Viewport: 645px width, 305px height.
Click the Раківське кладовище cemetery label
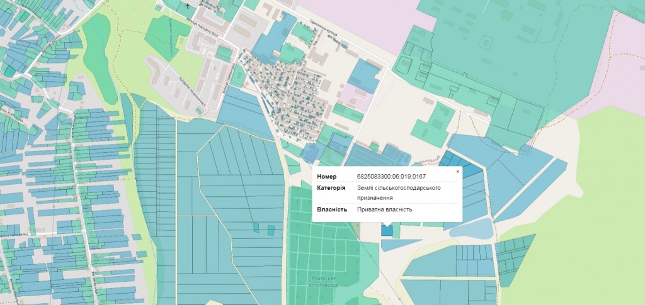point(325,281)
